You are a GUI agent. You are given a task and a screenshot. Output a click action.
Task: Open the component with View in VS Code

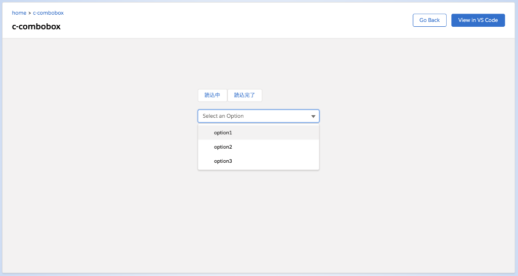[478, 20]
